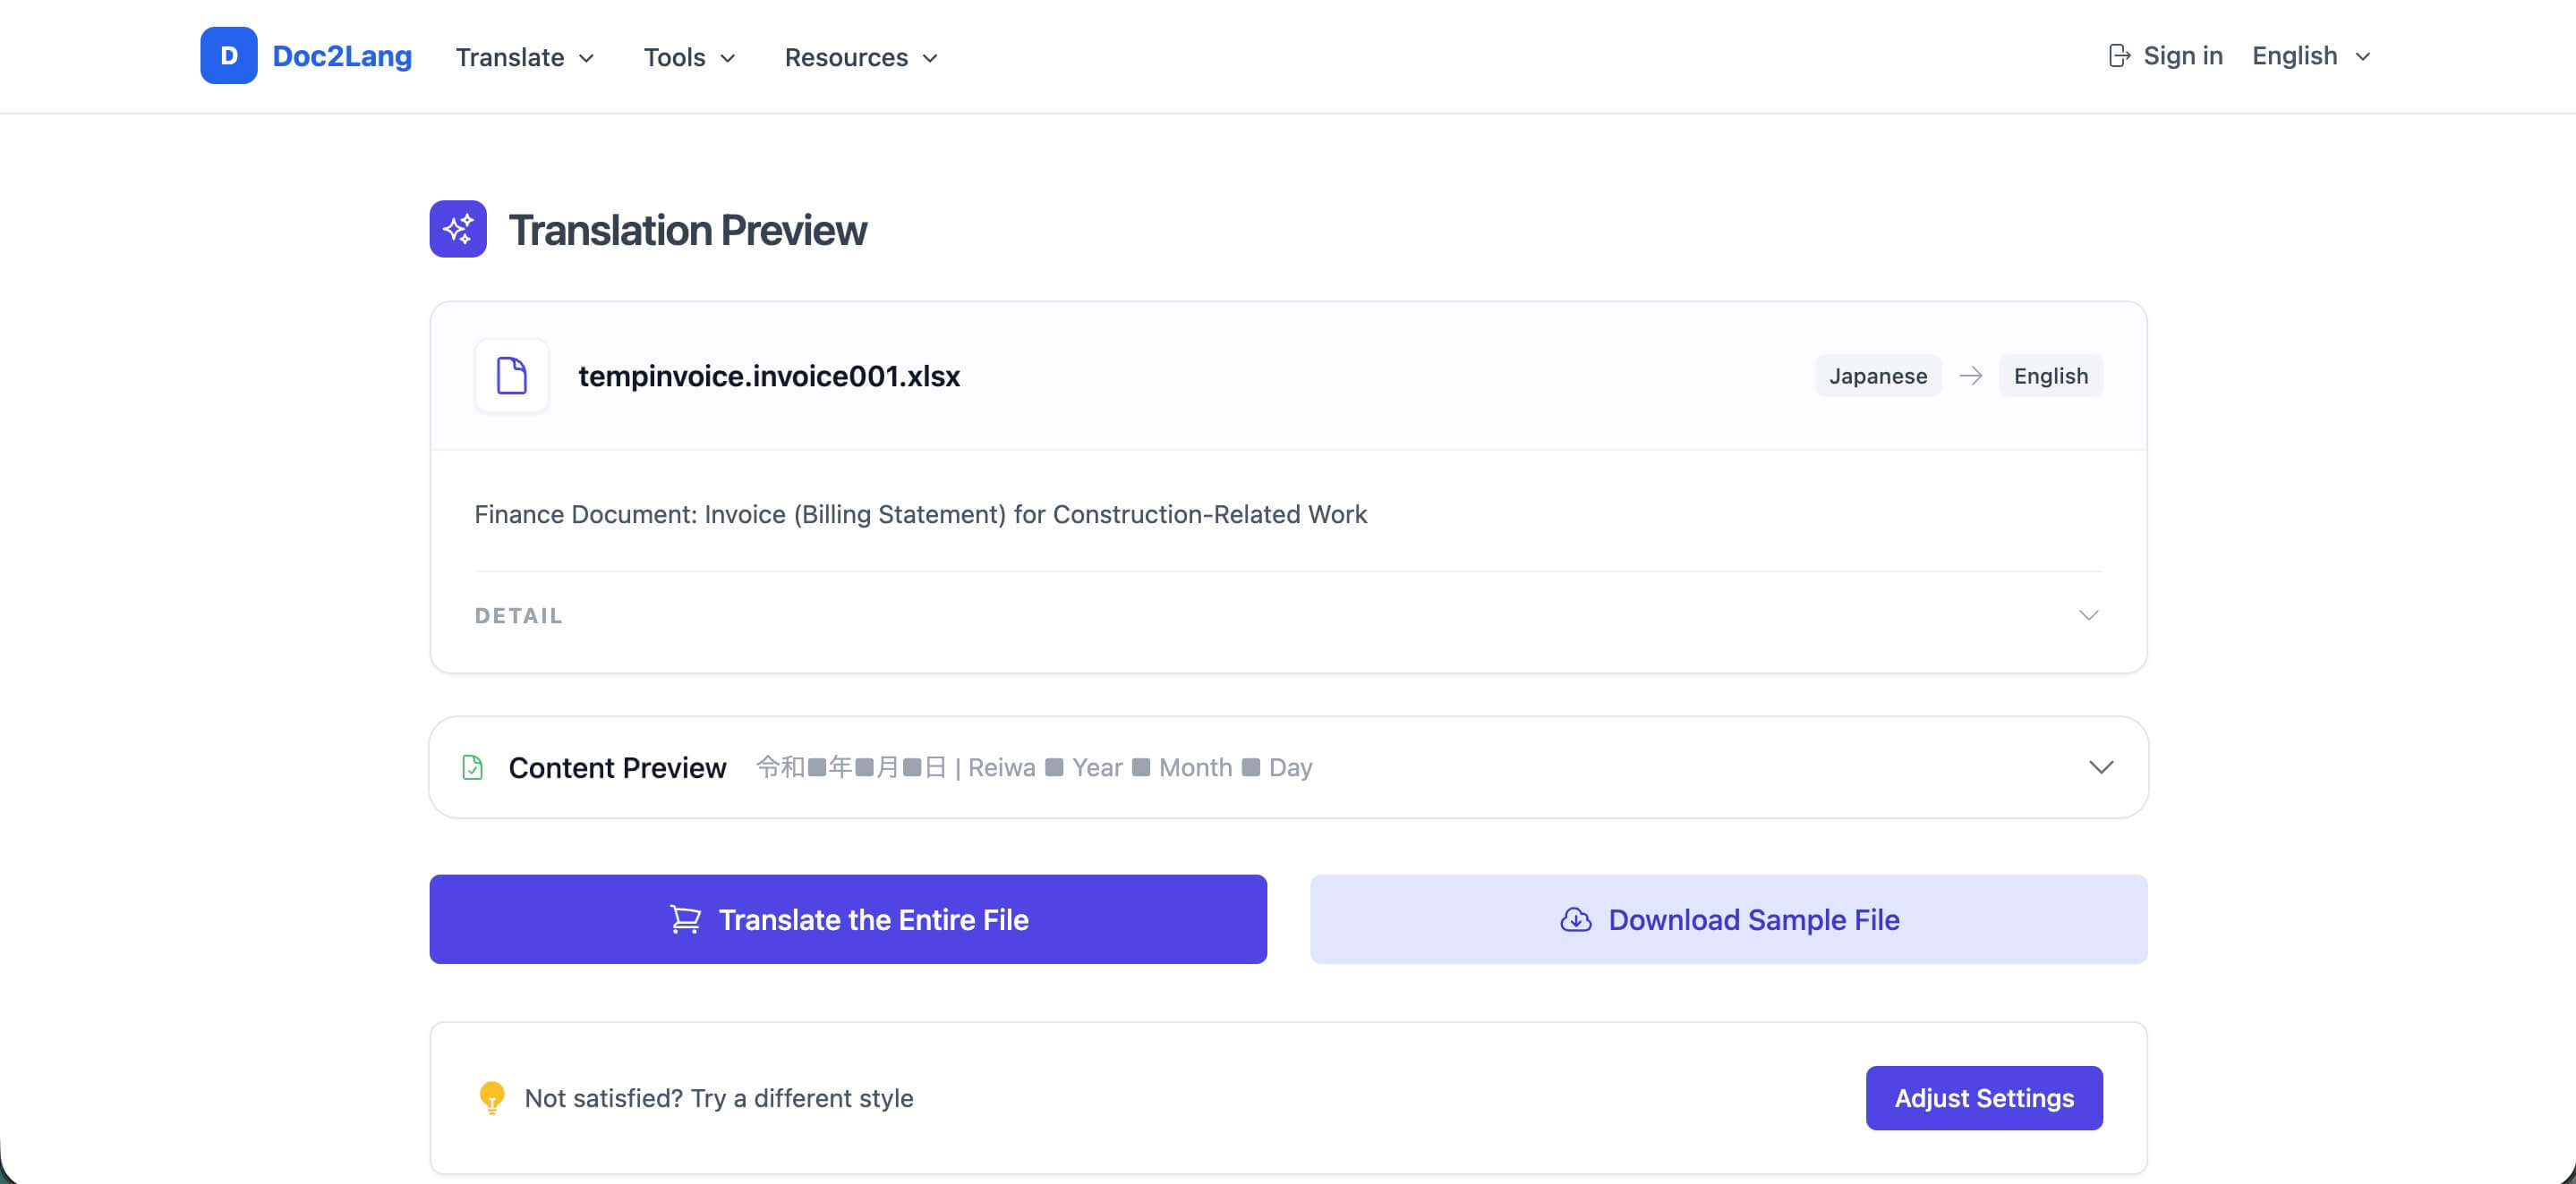Click the Doc2Lang blue D logo icon
The width and height of the screenshot is (2576, 1184).
[228, 56]
